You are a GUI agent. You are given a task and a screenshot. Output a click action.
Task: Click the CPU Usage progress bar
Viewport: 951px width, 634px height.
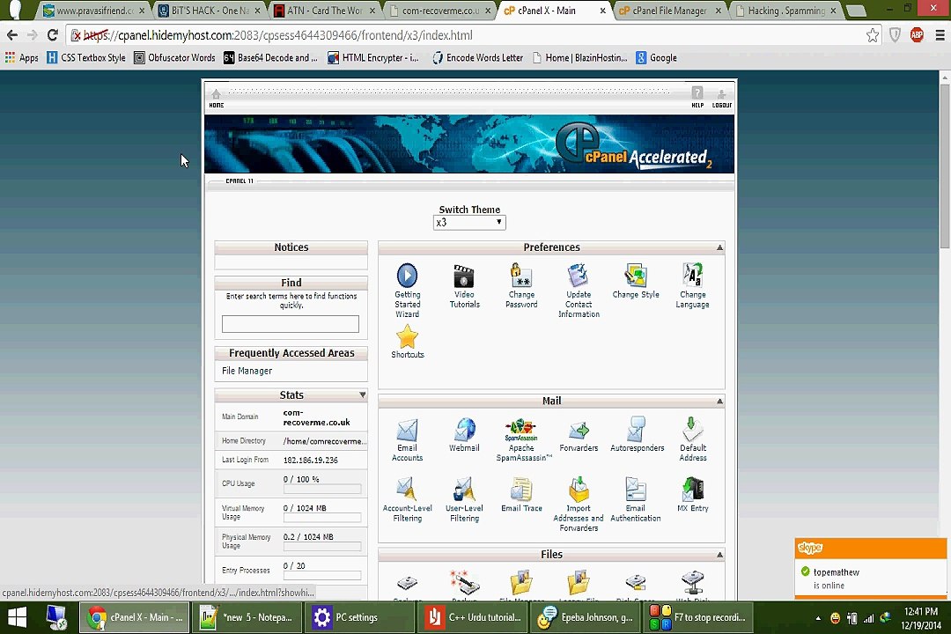tap(322, 489)
